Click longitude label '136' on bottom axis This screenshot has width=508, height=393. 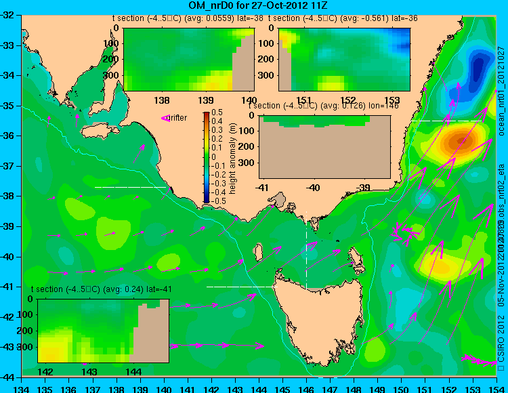click(x=69, y=389)
